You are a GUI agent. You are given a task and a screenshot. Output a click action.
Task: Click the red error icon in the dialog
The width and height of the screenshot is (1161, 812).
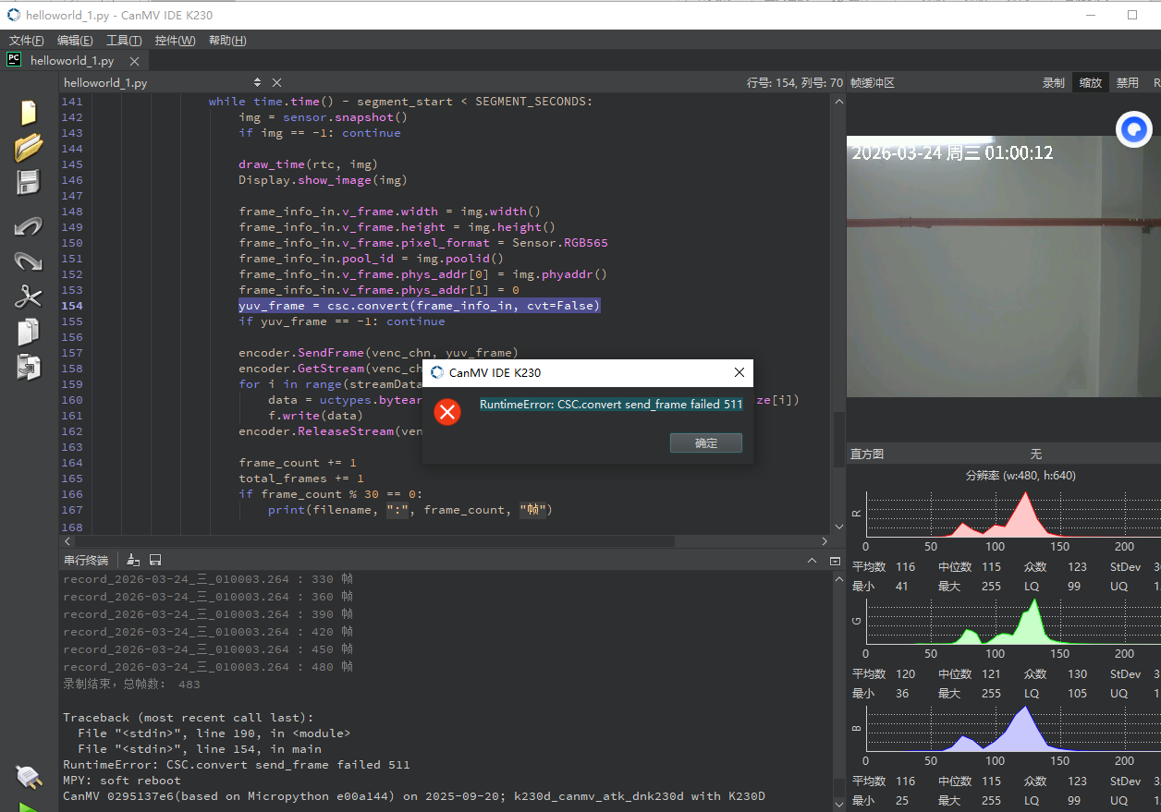[447, 412]
